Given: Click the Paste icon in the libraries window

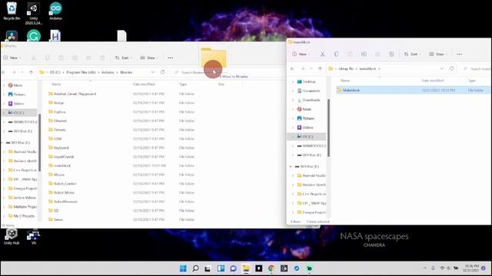Looking at the screenshot, I should coord(61,58).
